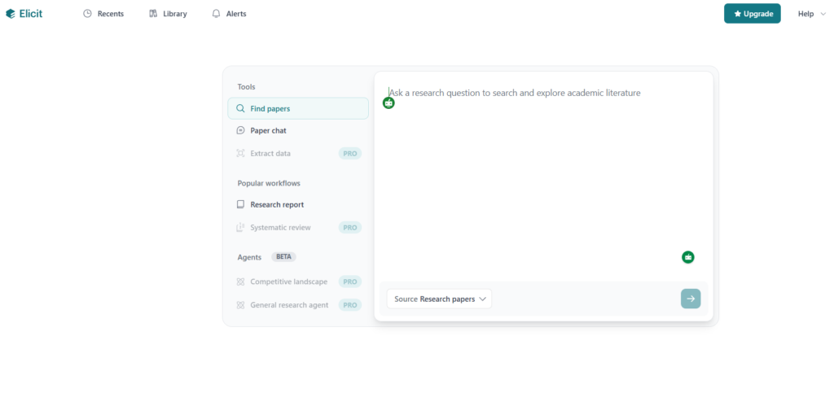This screenshot has height=406, width=834.
Task: Open the Library via its book icon
Action: [x=153, y=14]
